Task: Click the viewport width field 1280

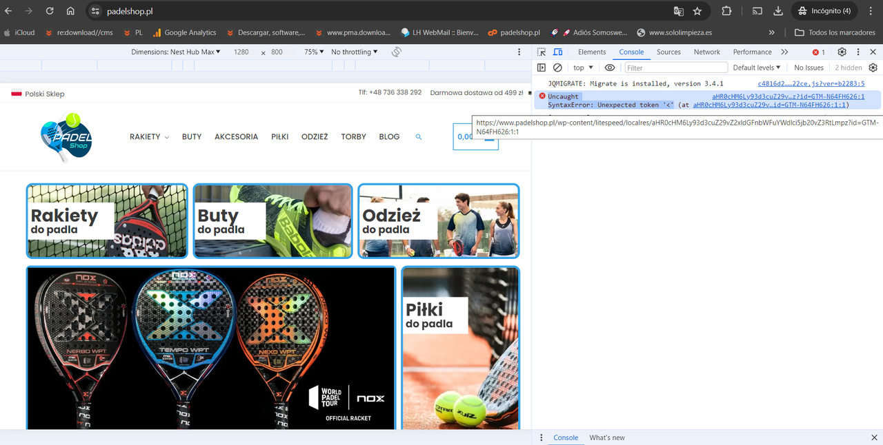Action: click(x=241, y=52)
